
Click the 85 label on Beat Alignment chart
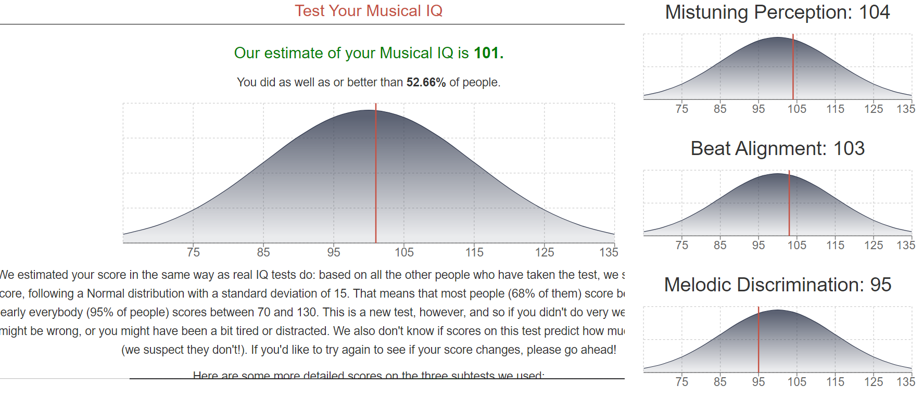pyautogui.click(x=720, y=245)
